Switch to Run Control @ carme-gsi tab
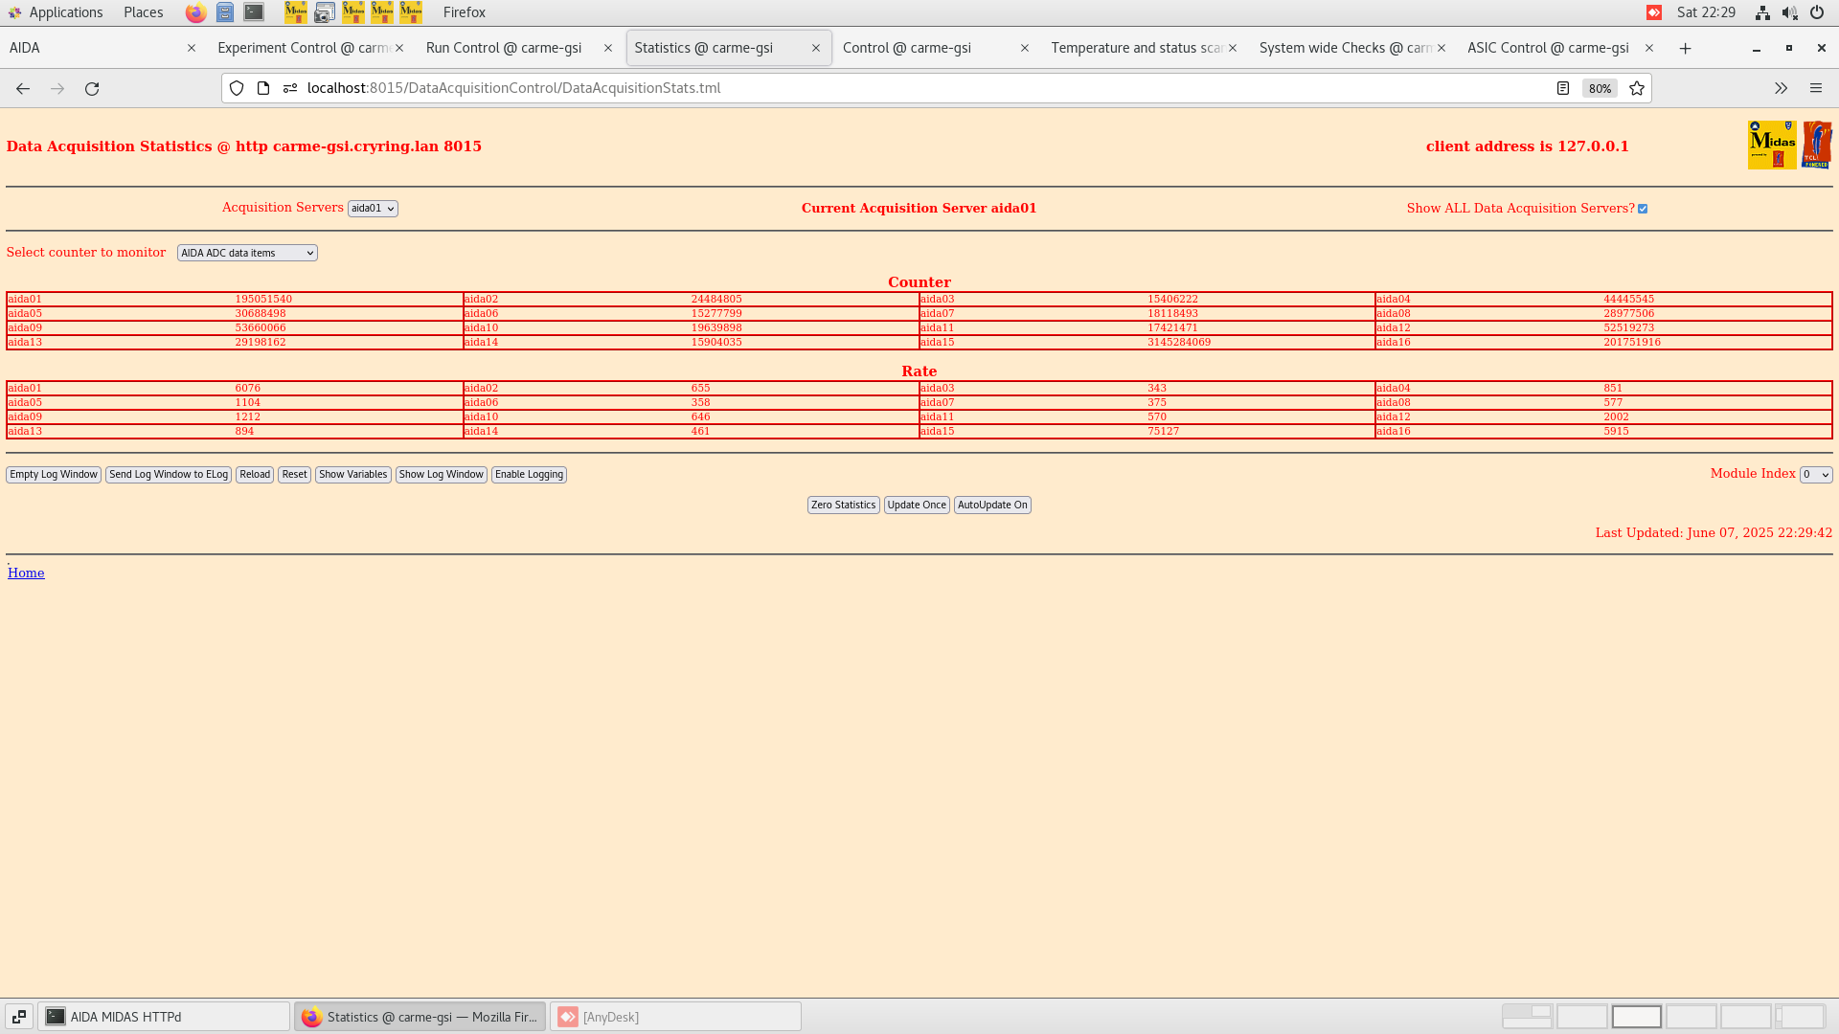 point(504,48)
